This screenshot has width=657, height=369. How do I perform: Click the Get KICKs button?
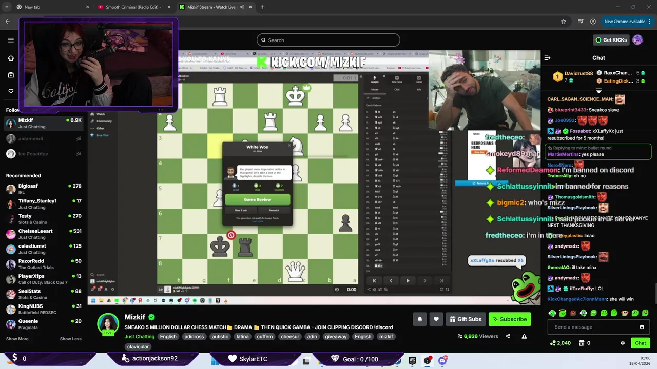tap(611, 40)
